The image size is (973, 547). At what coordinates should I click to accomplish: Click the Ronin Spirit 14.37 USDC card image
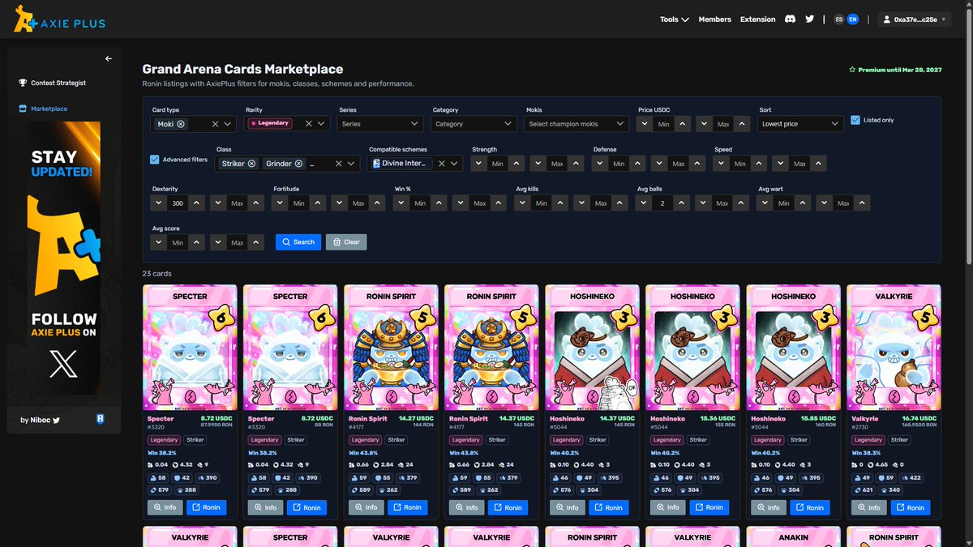[x=491, y=348]
